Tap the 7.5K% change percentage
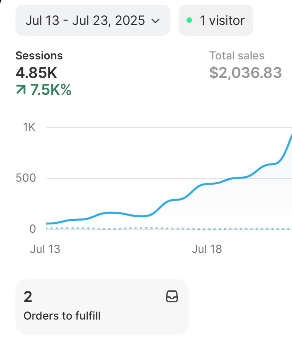Image resolution: width=292 pixels, height=351 pixels. [x=51, y=90]
